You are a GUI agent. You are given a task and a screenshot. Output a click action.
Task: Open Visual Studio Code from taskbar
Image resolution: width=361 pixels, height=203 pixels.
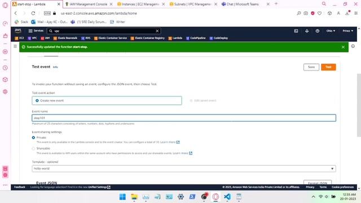coord(227,197)
